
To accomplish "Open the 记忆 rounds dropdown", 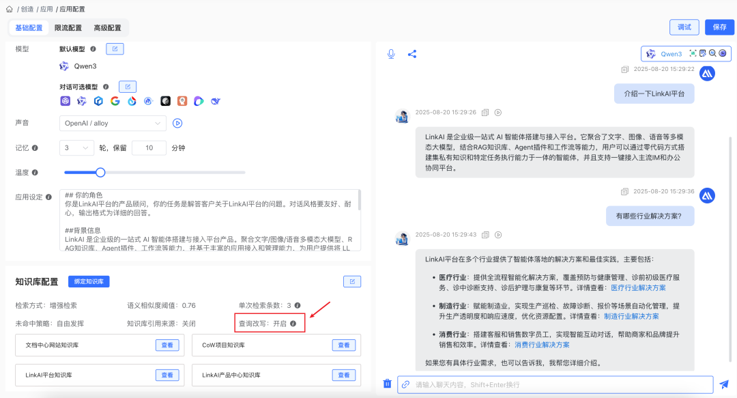I will click(x=76, y=147).
